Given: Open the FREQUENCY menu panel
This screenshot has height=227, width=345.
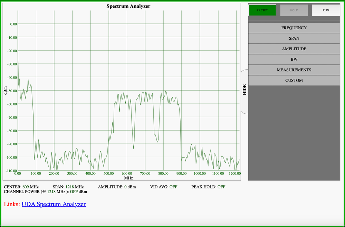Looking at the screenshot, I should point(294,28).
